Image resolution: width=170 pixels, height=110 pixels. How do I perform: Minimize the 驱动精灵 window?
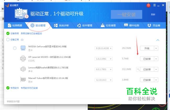158,5
